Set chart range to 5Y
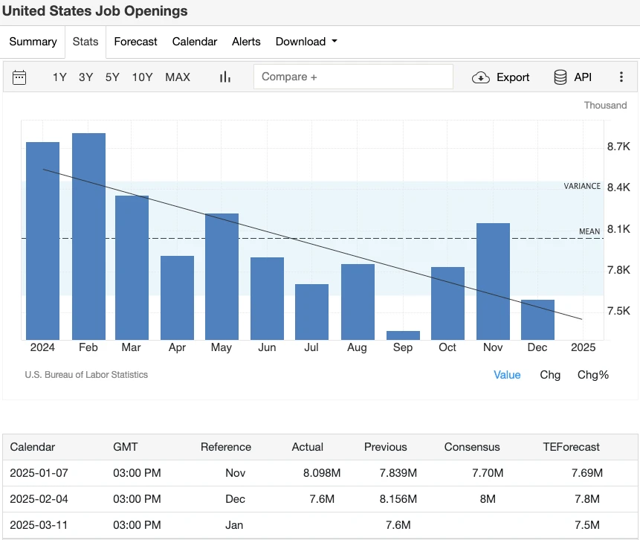Image resolution: width=640 pixels, height=540 pixels. pos(112,77)
